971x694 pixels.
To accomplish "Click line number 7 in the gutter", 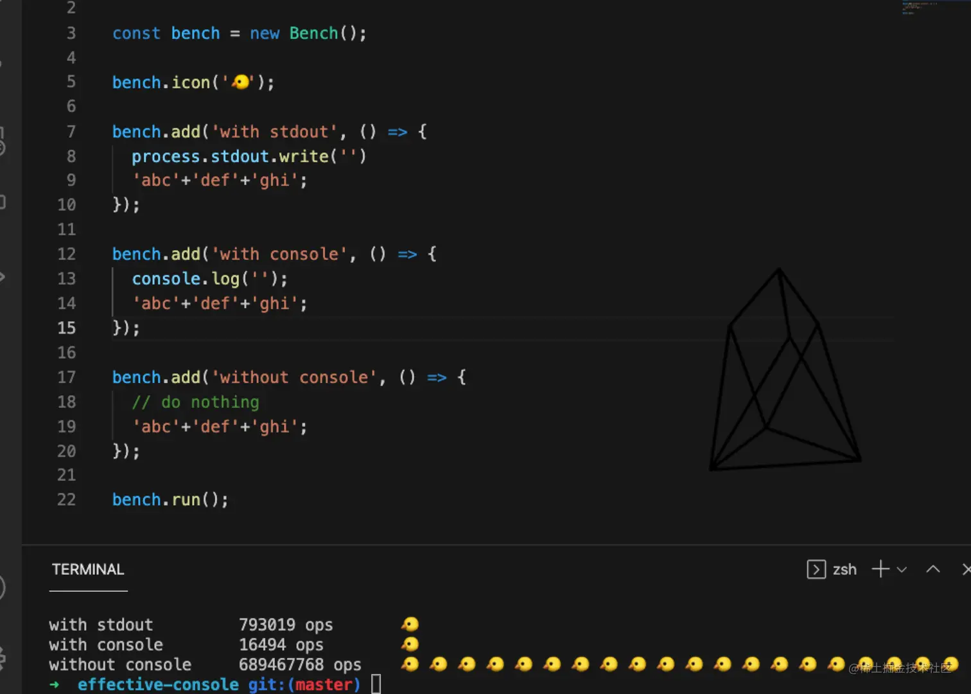I will click(x=71, y=132).
